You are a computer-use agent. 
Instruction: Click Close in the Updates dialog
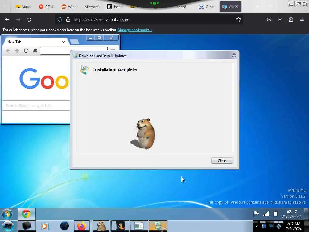pyautogui.click(x=222, y=161)
